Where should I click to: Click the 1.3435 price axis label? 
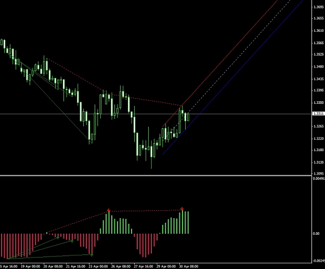coord(319,79)
